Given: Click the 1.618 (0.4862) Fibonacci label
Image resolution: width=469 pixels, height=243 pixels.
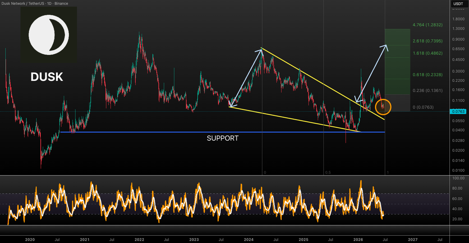Looking at the screenshot, I should pyautogui.click(x=428, y=53).
